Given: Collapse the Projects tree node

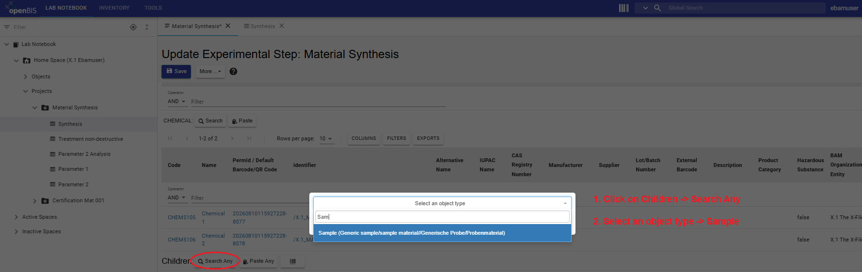Looking at the screenshot, I should pyautogui.click(x=26, y=91).
